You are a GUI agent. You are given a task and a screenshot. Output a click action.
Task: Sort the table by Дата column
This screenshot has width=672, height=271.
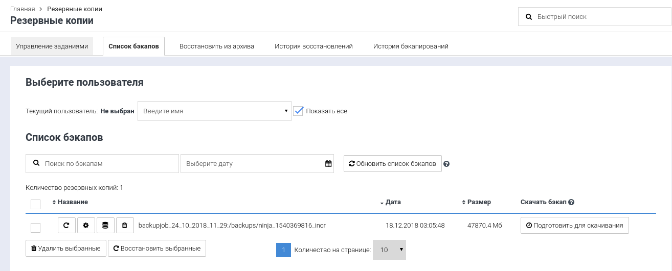(392, 202)
